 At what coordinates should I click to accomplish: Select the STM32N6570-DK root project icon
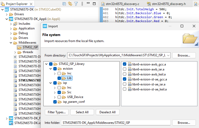point(7,9)
